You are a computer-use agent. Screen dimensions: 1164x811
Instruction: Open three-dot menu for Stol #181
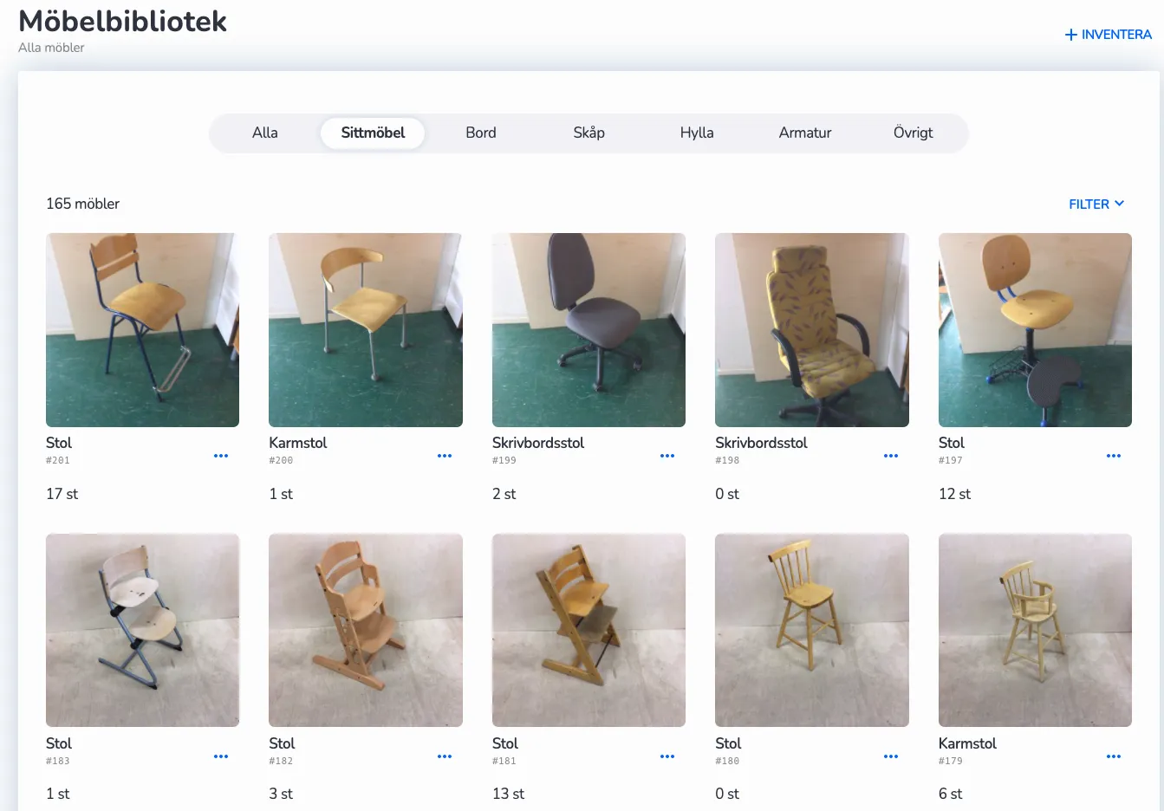(667, 756)
